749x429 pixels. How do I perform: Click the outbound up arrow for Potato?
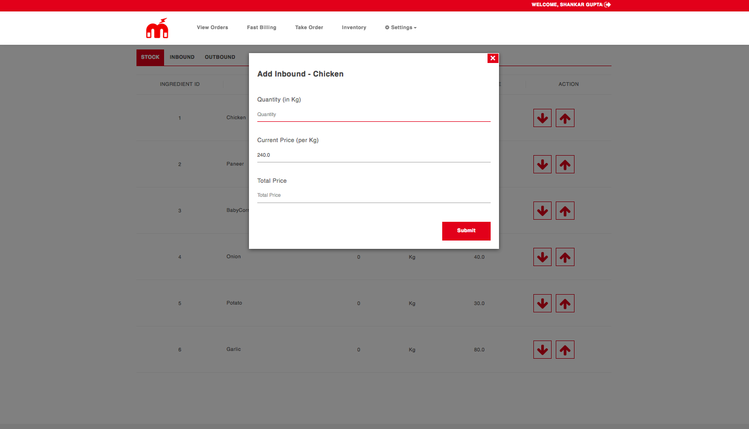pos(565,304)
